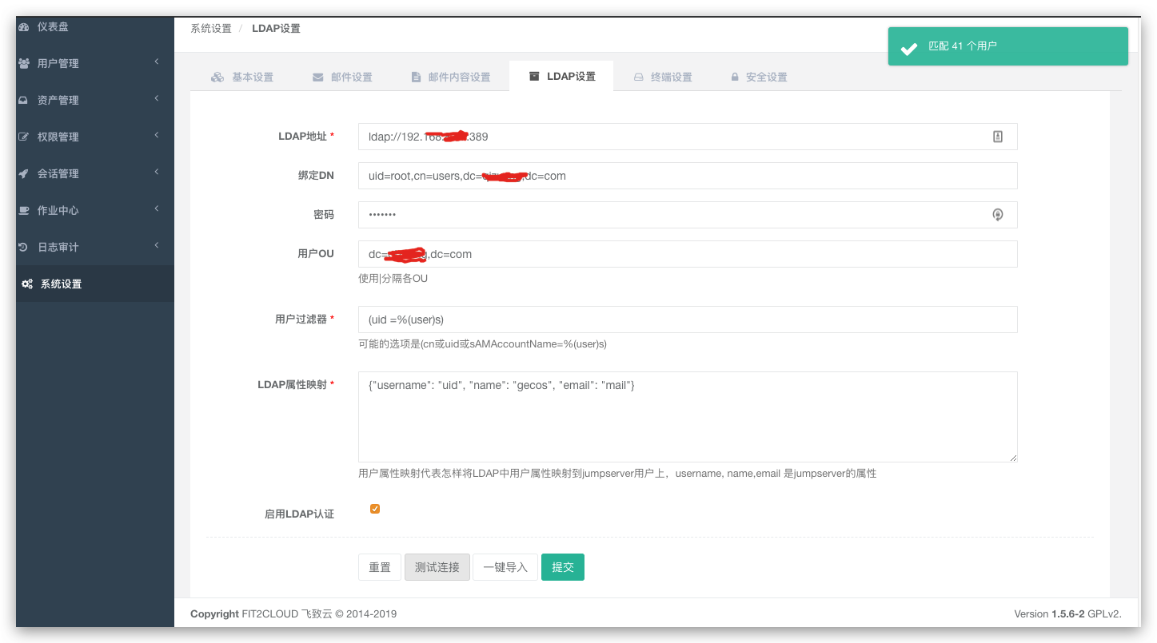Click the cubes icon on 基本设置 tab
The image size is (1157, 643).
point(217,77)
